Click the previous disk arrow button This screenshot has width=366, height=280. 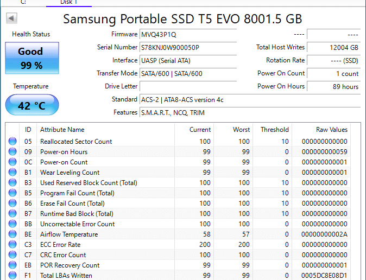click(x=11, y=18)
